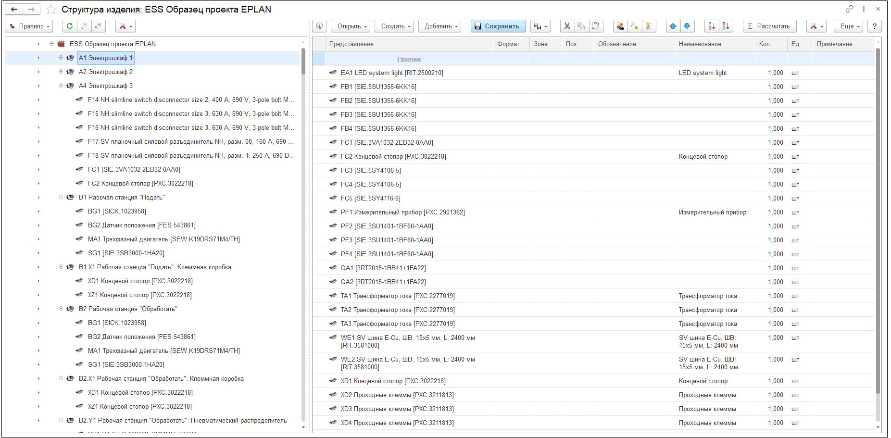Refresh the product structure tree

pyautogui.click(x=70, y=26)
